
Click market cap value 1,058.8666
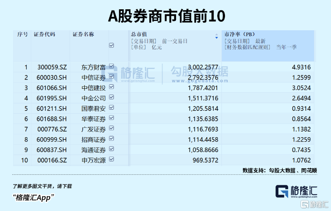point(203,150)
